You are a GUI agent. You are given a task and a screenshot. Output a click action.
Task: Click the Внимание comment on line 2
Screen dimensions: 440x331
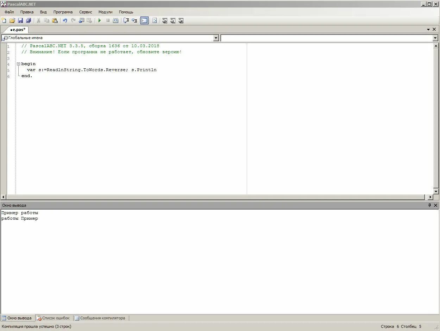(x=101, y=52)
